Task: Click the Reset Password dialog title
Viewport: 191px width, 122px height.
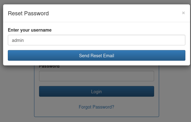Action: pyautogui.click(x=28, y=13)
